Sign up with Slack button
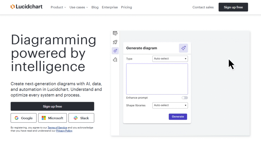 (x=81, y=118)
